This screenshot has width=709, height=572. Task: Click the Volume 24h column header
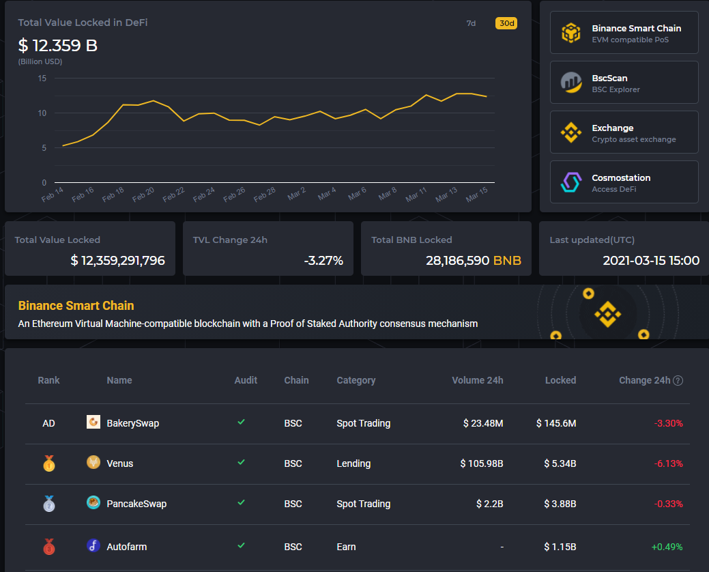(x=478, y=380)
